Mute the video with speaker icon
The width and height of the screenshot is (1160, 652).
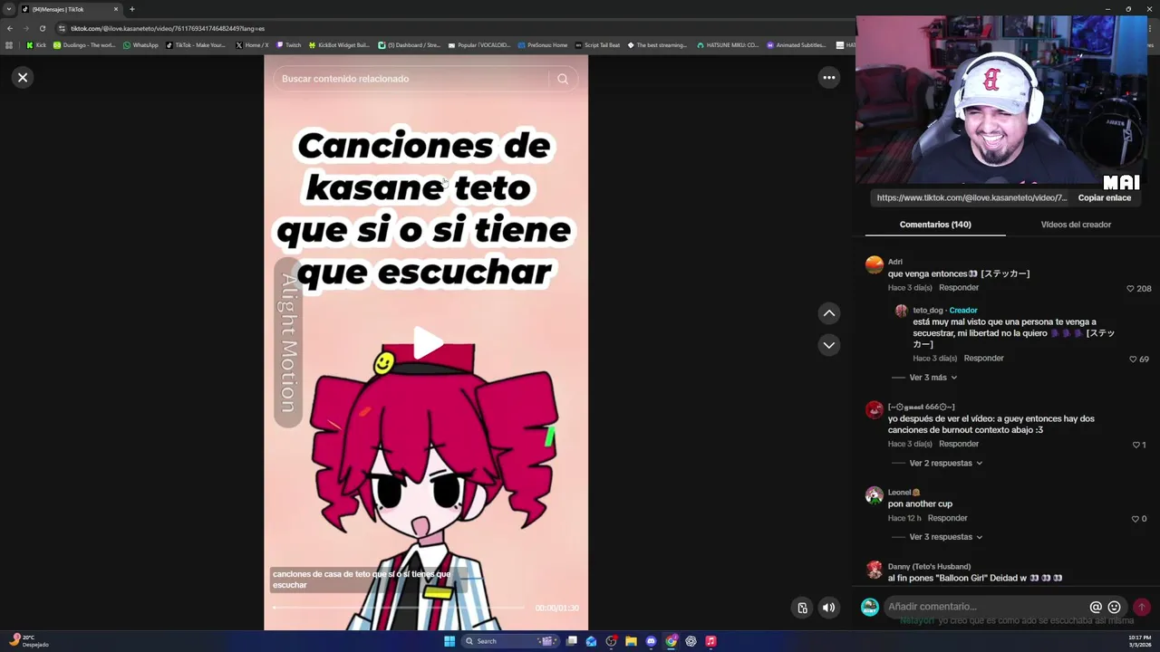[x=828, y=608]
